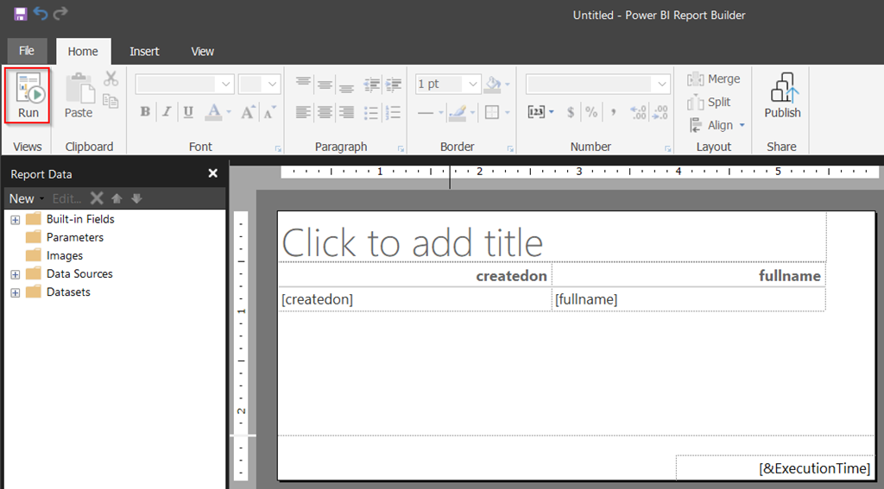Open the border width dropdown showing 1 pt
The height and width of the screenshot is (489, 884).
click(x=472, y=84)
